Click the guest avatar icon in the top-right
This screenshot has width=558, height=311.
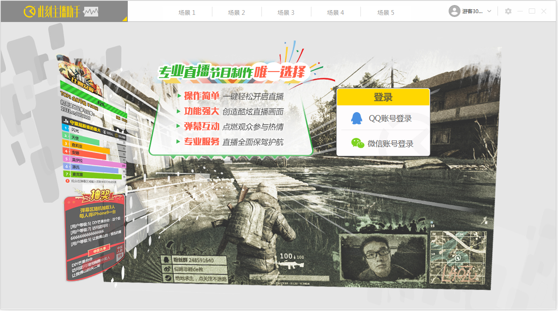454,11
